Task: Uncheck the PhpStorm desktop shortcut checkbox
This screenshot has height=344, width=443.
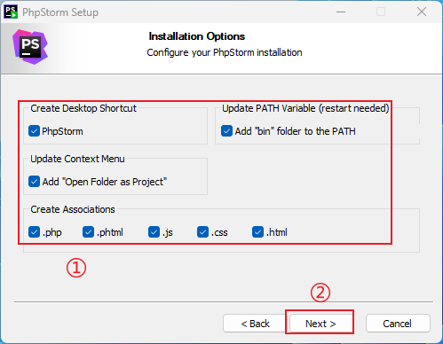Action: click(x=34, y=131)
